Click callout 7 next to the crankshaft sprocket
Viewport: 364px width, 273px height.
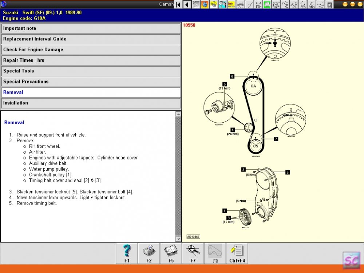[x=276, y=139]
